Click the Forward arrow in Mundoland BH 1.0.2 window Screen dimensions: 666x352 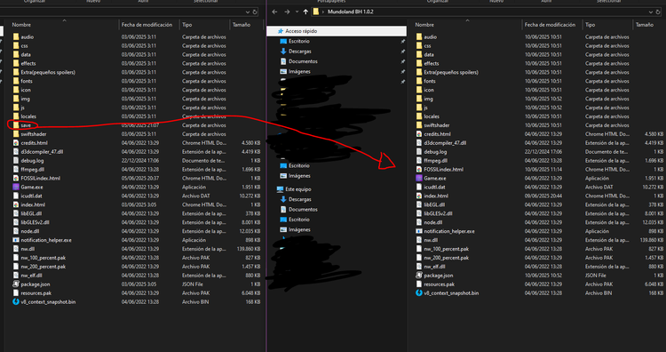point(286,12)
